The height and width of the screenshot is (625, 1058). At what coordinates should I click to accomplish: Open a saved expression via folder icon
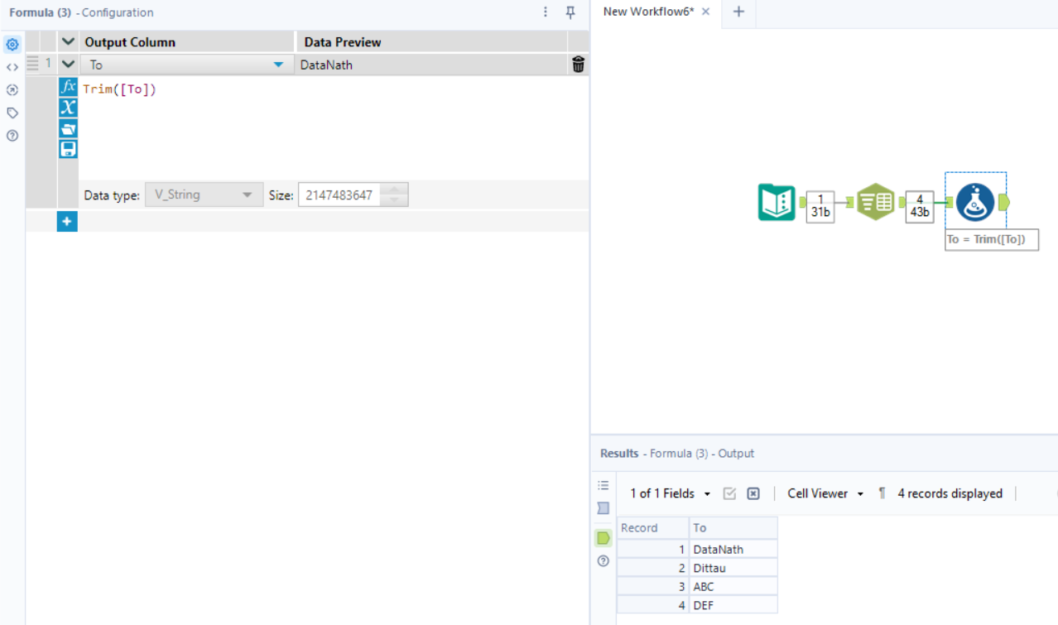point(67,127)
